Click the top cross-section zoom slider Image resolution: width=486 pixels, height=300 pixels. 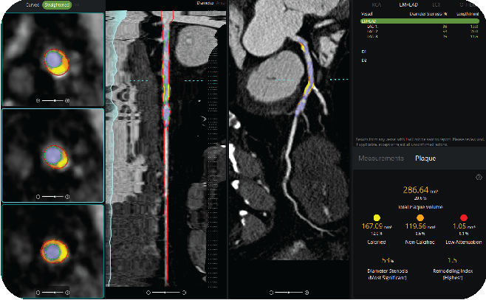tap(52, 100)
